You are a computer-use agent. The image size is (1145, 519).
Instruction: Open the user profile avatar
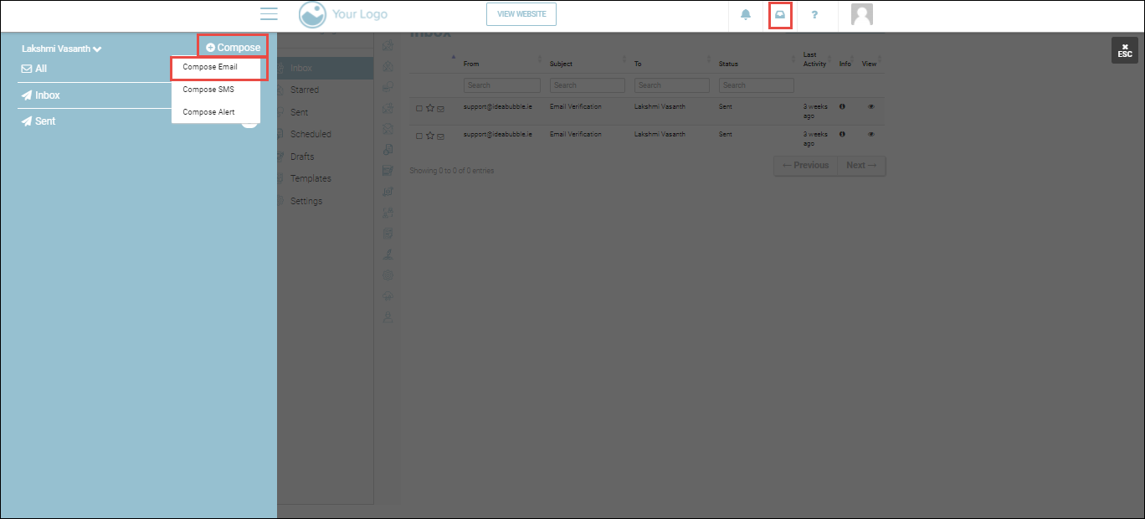(861, 15)
